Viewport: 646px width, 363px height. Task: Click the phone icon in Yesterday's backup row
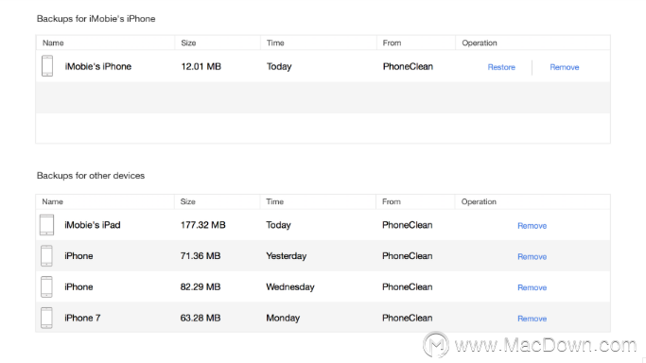click(x=46, y=256)
